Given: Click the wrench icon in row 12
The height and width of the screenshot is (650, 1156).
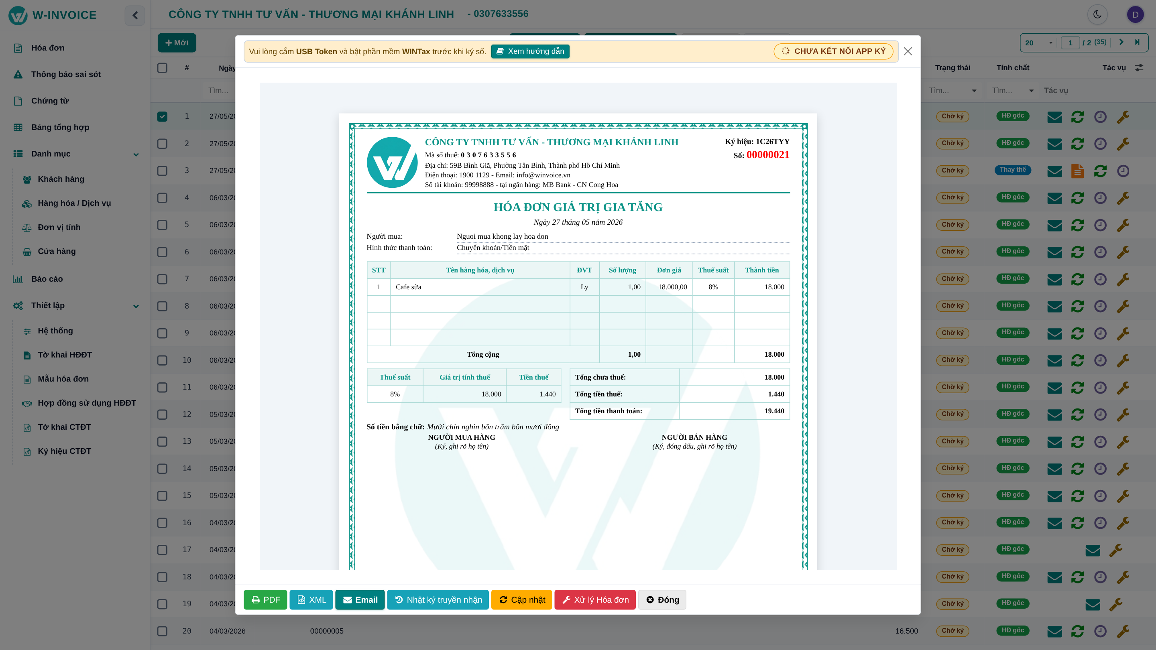Looking at the screenshot, I should tap(1123, 414).
